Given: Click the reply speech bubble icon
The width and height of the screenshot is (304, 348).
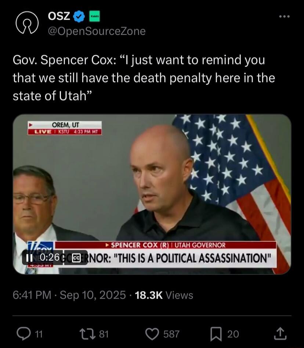Looking at the screenshot, I should pyautogui.click(x=23, y=334).
